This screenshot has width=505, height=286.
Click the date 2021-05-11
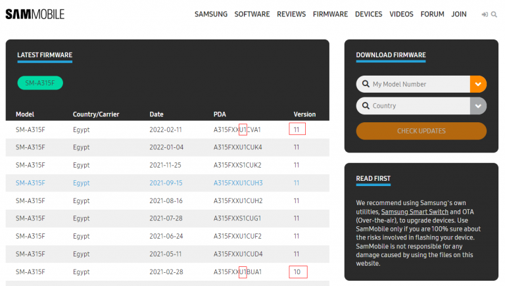[x=166, y=254]
